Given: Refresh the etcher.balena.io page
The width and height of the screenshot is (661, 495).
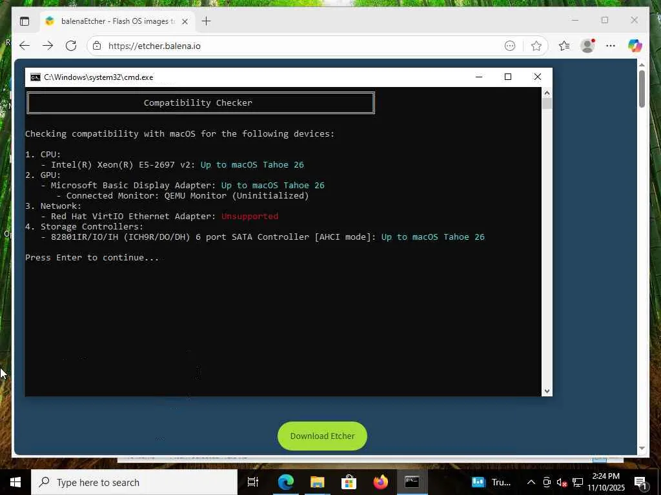Looking at the screenshot, I should [71, 46].
